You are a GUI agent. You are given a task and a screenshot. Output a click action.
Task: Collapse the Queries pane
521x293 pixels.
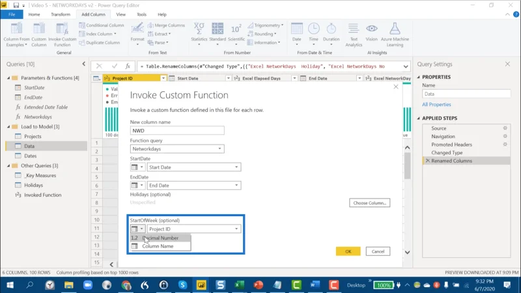tap(84, 64)
